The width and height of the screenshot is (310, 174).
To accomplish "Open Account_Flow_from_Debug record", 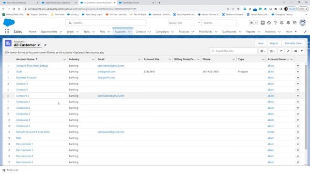I will (32, 66).
